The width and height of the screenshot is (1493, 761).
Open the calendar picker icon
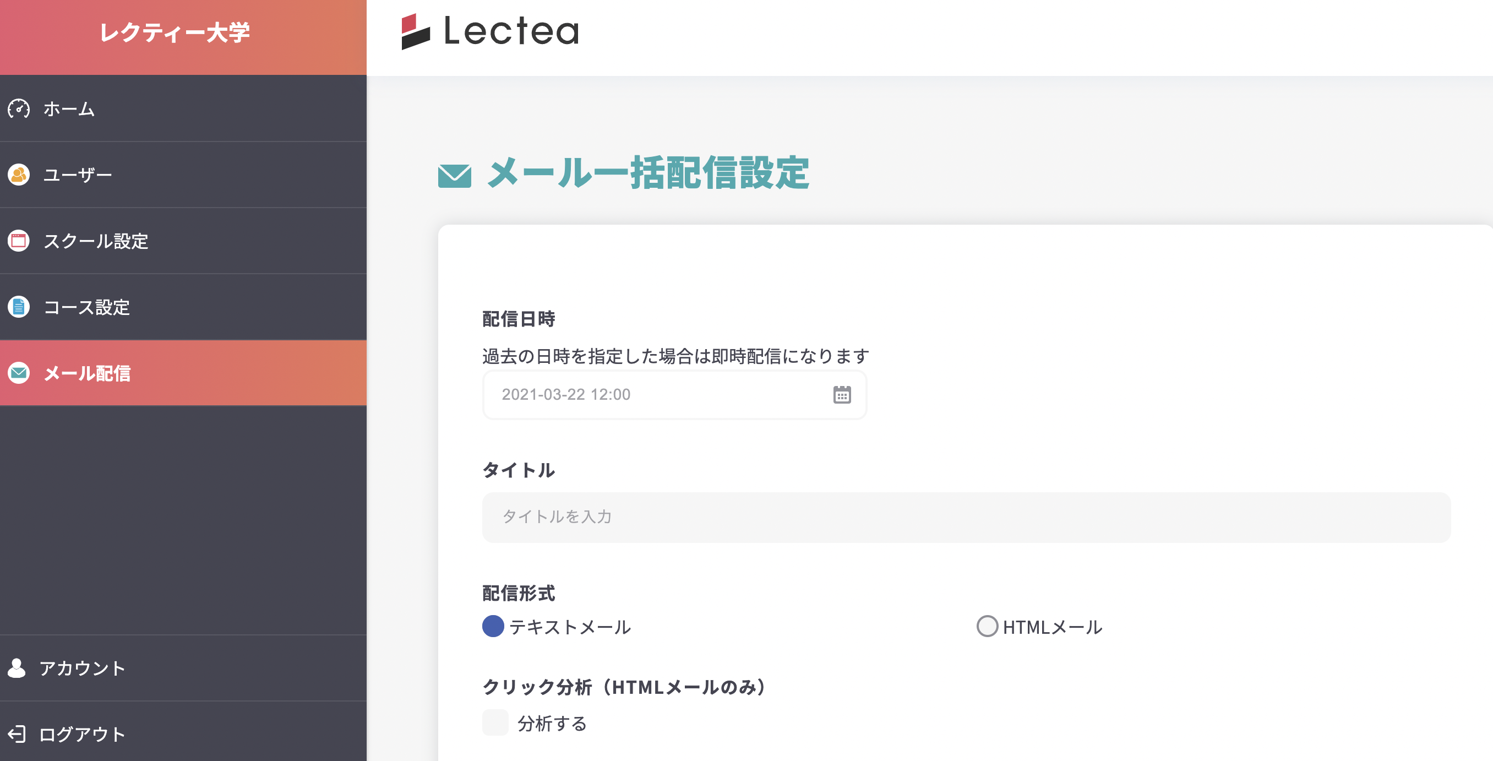point(842,395)
